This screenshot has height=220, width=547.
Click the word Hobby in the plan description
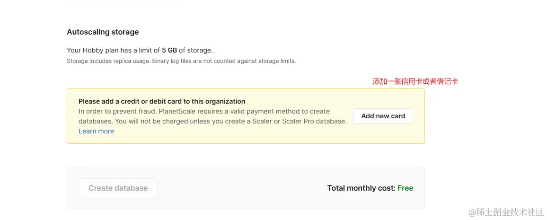[x=93, y=50]
